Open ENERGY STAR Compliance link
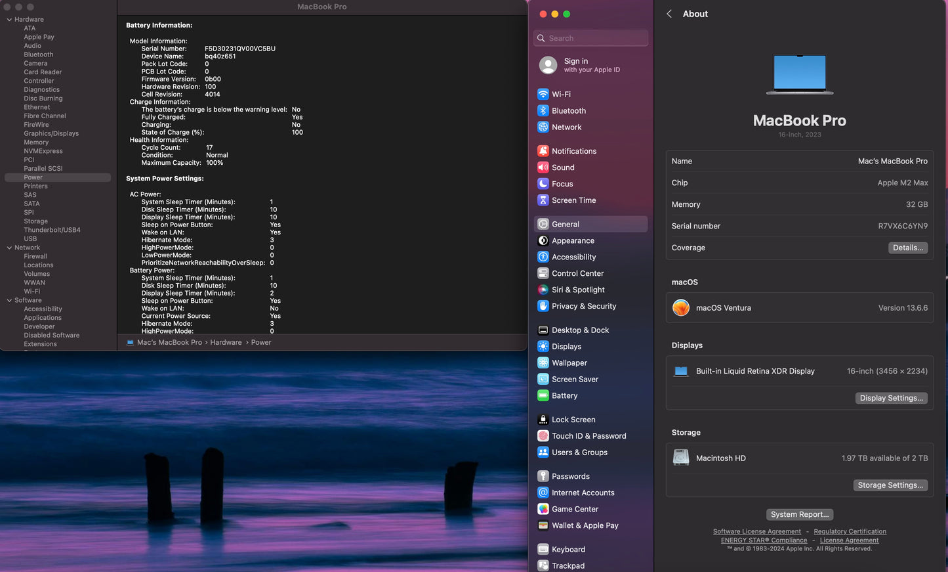 click(x=764, y=540)
